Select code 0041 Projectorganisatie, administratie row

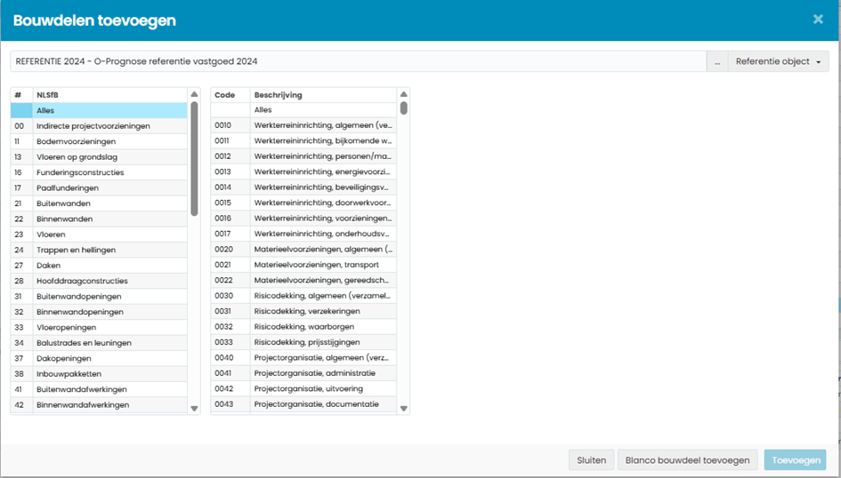pyautogui.click(x=303, y=374)
